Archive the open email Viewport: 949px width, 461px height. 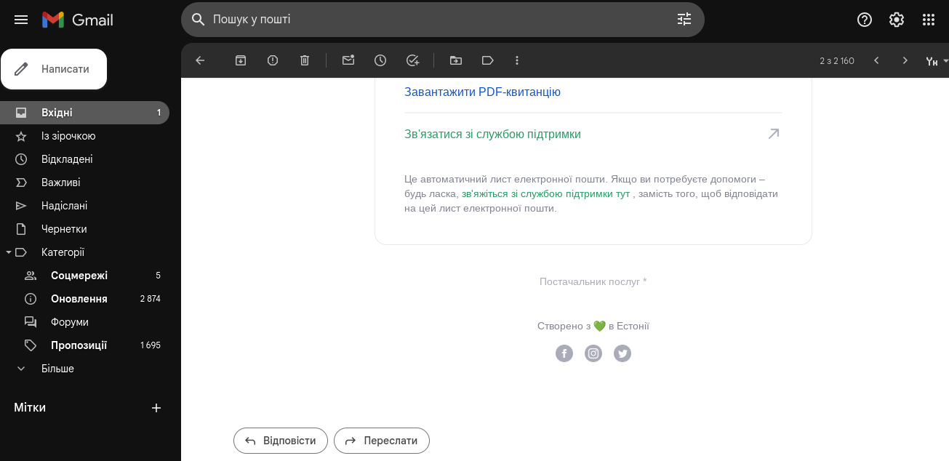(x=240, y=60)
